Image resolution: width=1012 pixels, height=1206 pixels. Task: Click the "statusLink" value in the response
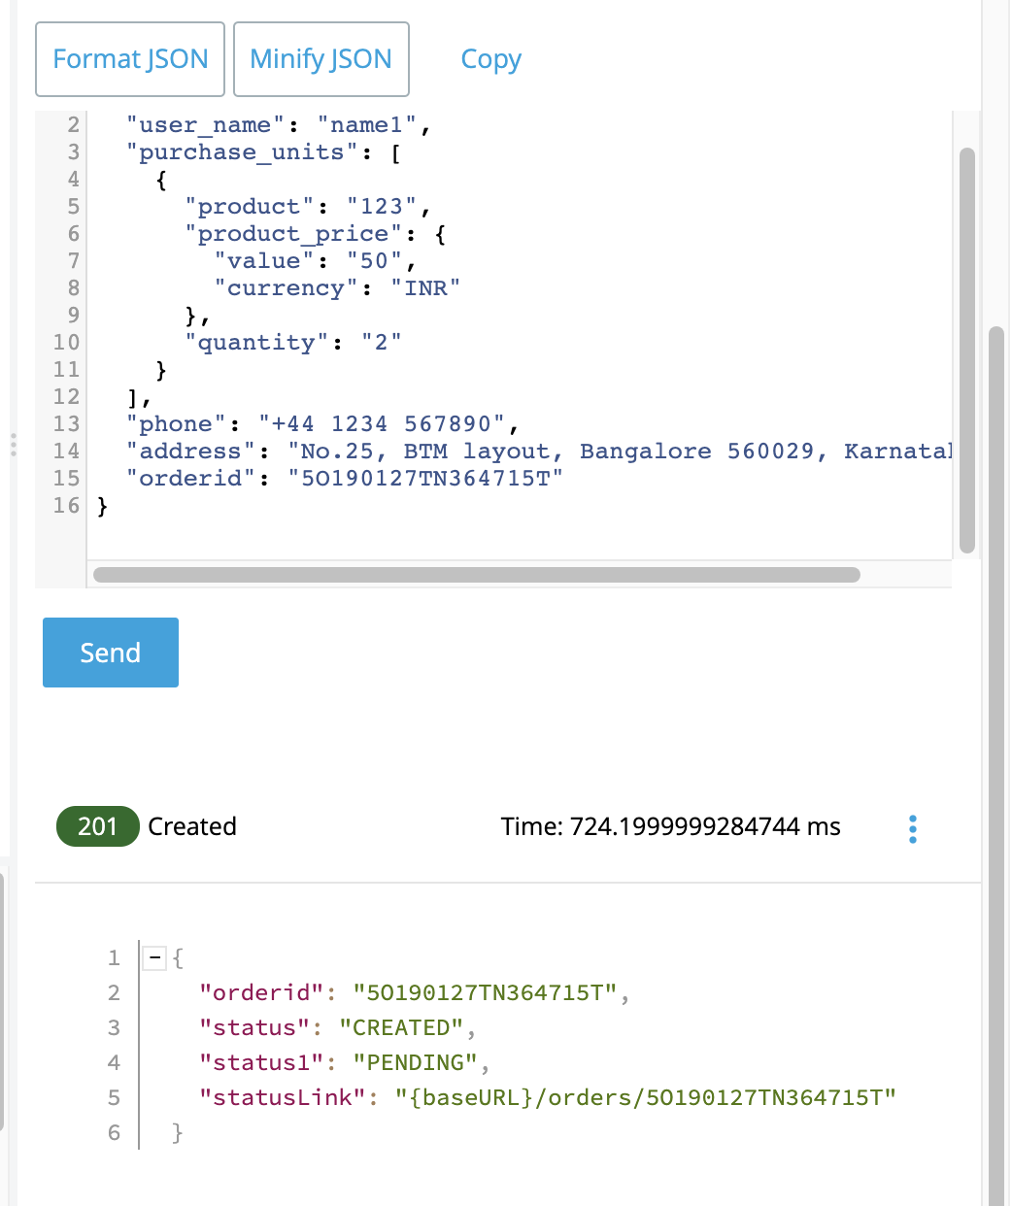(645, 1098)
